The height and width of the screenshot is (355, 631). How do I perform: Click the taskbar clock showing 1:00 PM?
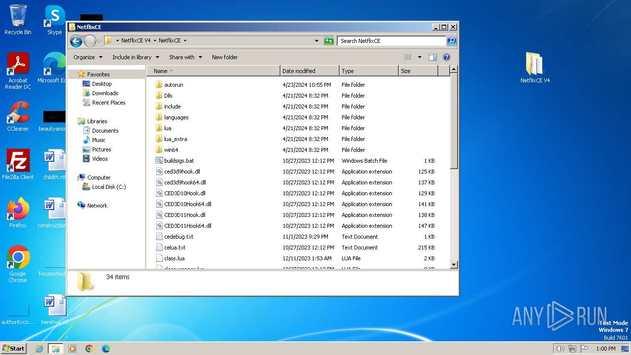[606, 349]
